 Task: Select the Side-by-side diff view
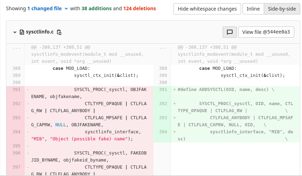pyautogui.click(x=281, y=9)
